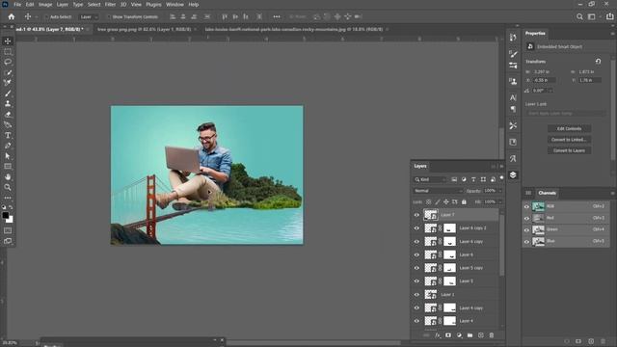Screen dimensions: 617x347
Task: Toggle Green channel visibility eye
Action: pos(527,229)
